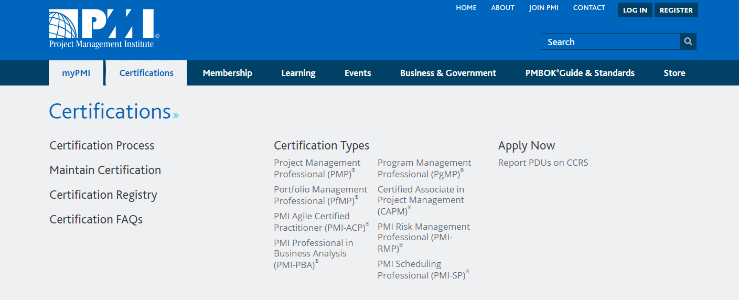Click the Certification Types heading
This screenshot has width=739, height=300.
click(322, 145)
